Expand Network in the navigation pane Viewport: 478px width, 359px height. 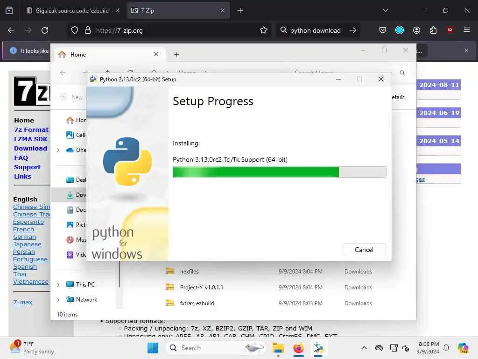58,300
